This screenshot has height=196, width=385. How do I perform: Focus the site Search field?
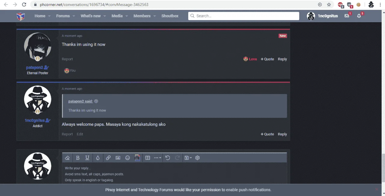point(244,16)
